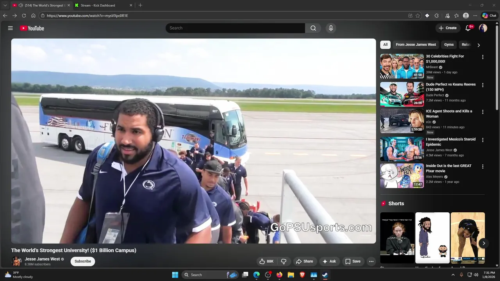Open the Ask AI button below the video

[329, 261]
